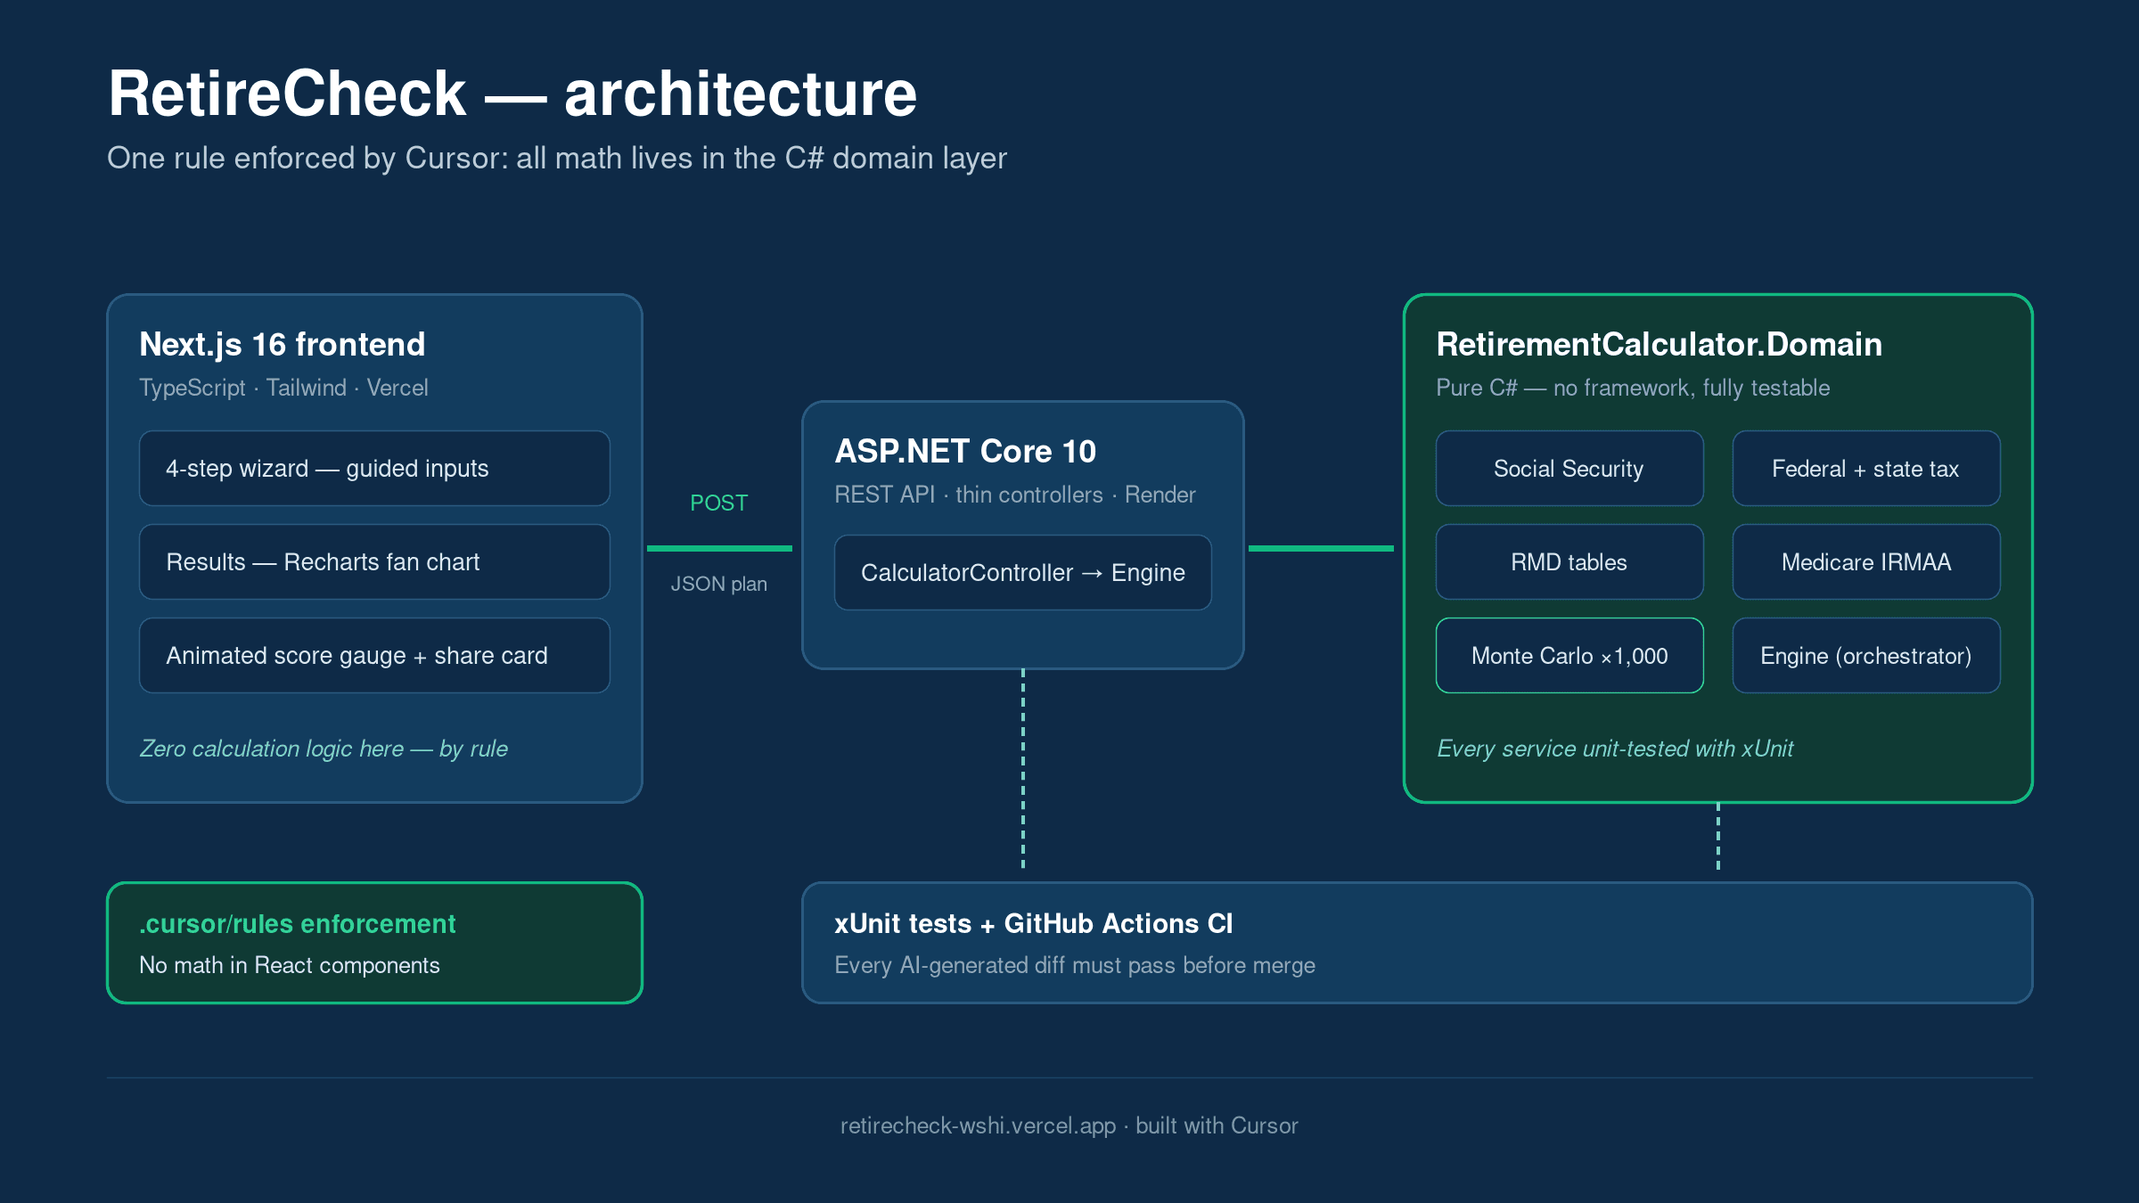Select 'No math in React components' text

[x=290, y=965]
